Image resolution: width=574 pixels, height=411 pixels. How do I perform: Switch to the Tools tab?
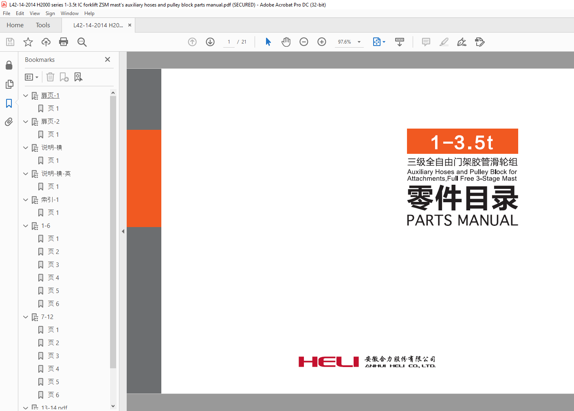tap(43, 25)
